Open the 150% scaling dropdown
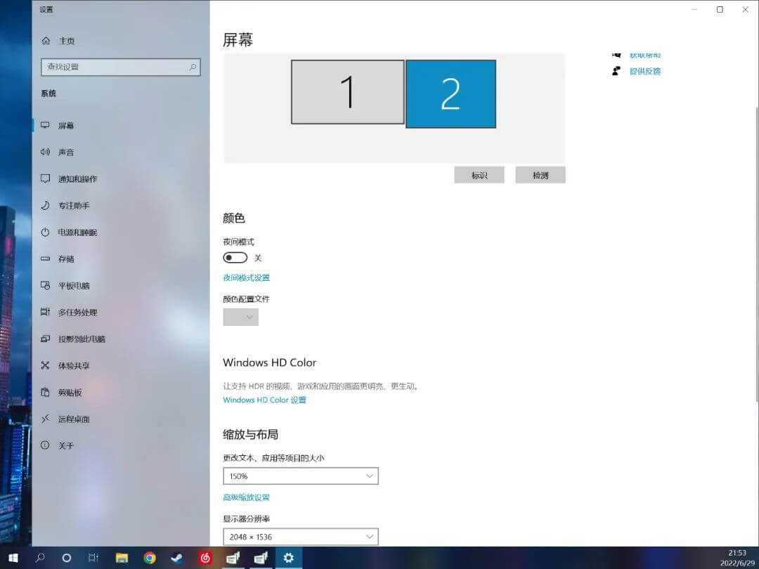759x569 pixels. point(301,476)
